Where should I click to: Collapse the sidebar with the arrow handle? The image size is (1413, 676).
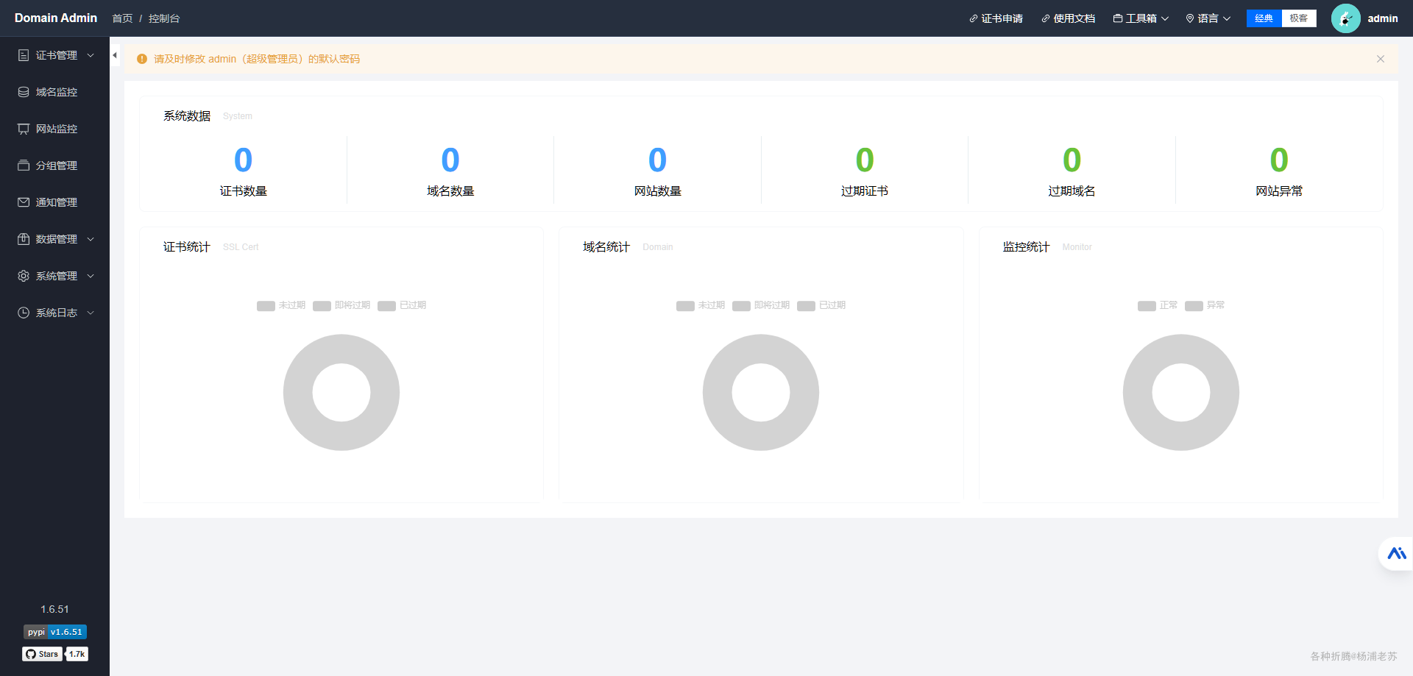[115, 55]
